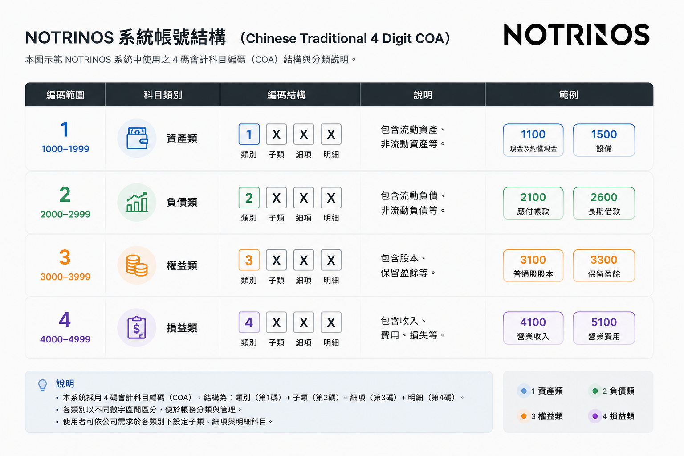Screen dimensions: 684x456
Task: Open the 3300 保留盈餘 example card
Action: coord(604,265)
